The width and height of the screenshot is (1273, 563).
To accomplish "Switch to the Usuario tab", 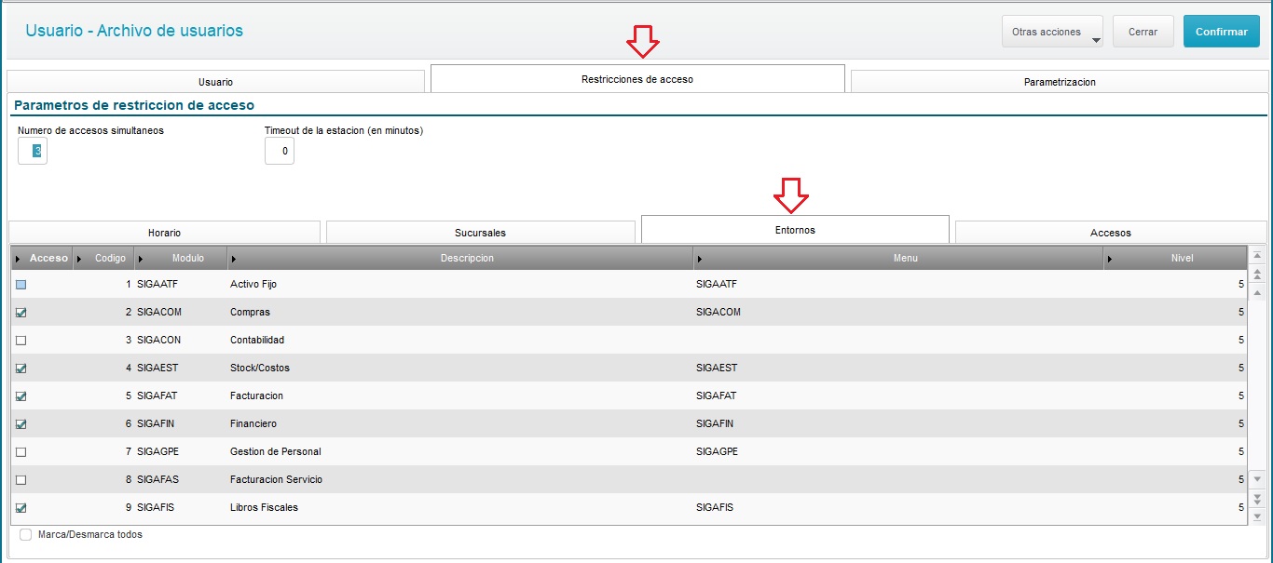I will (x=215, y=82).
